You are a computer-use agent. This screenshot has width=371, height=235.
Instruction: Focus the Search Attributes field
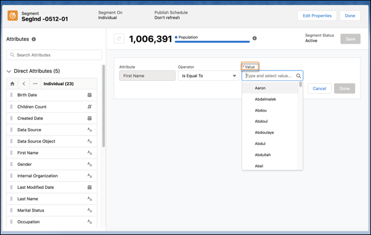[x=54, y=55]
